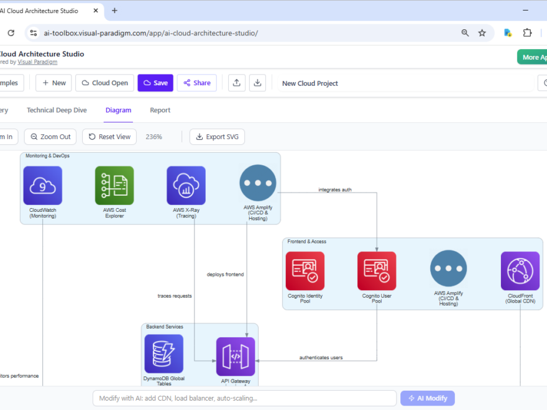Image resolution: width=547 pixels, height=410 pixels.
Task: Click the Share button
Action: pos(196,83)
